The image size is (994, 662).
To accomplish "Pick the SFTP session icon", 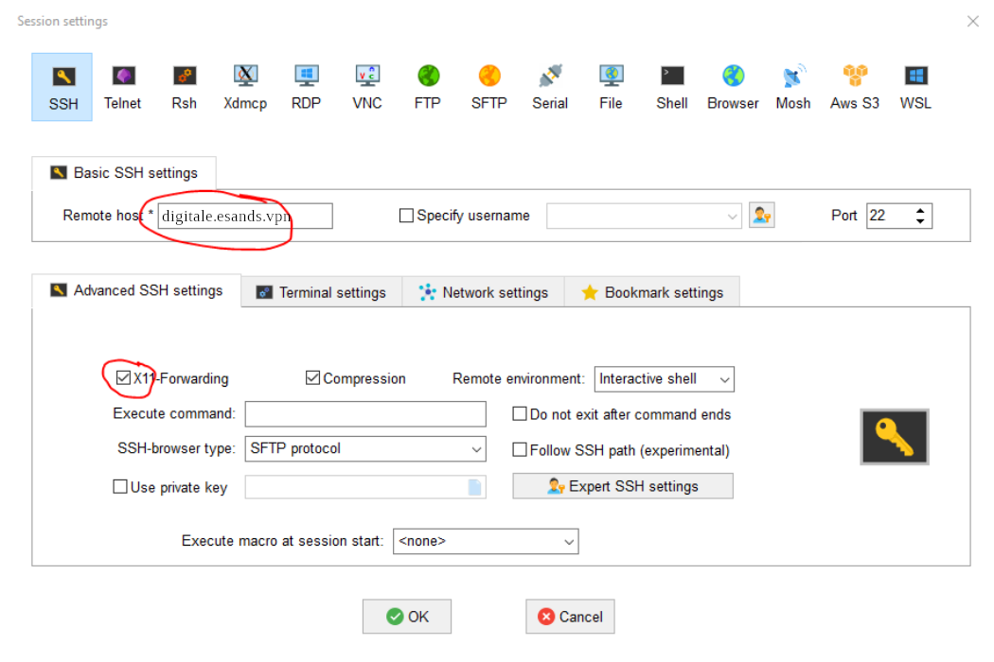I will click(488, 87).
